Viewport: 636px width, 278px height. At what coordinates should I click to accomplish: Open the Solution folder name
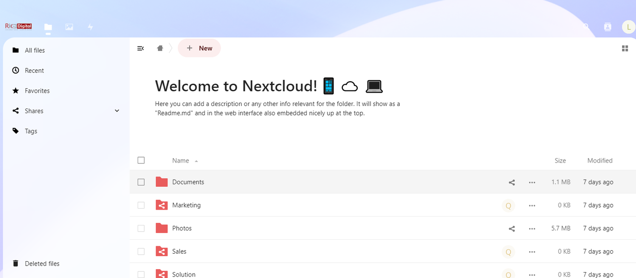[x=184, y=275]
